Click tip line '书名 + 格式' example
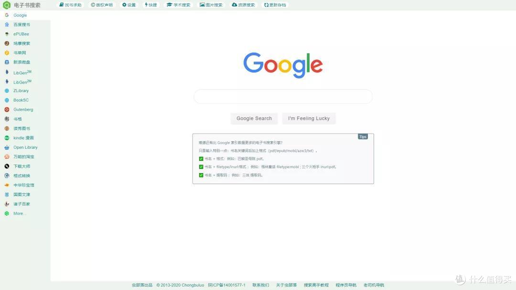Viewport: 516px width, 290px height. tap(231, 159)
